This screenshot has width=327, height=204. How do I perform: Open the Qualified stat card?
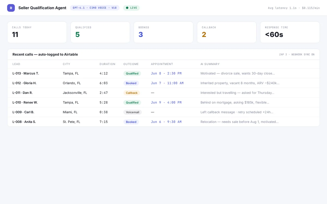100,32
